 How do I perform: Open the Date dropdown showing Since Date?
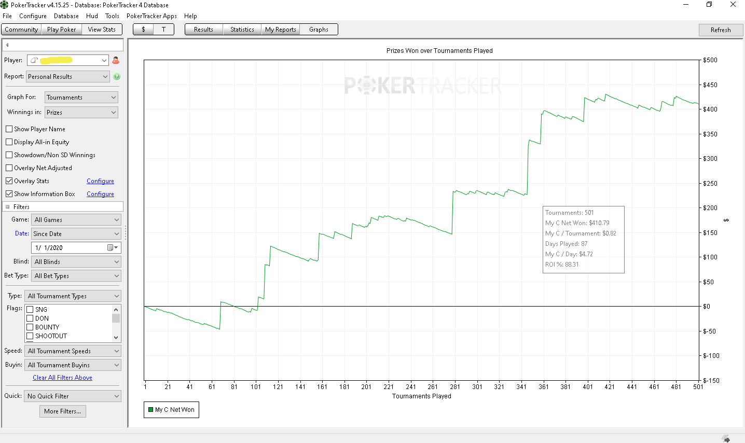(76, 234)
